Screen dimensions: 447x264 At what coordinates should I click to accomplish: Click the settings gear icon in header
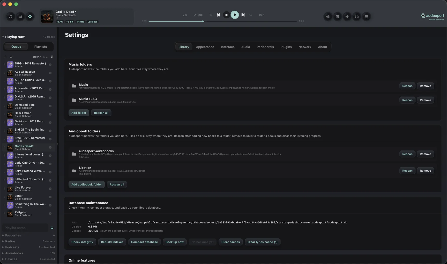(x=30, y=17)
